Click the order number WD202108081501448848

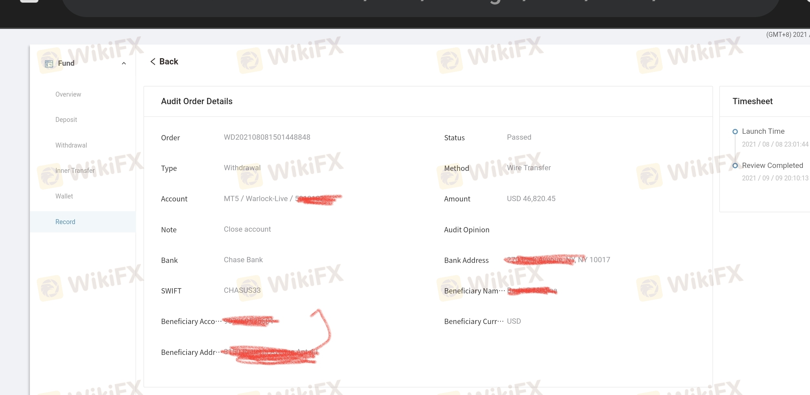(267, 137)
